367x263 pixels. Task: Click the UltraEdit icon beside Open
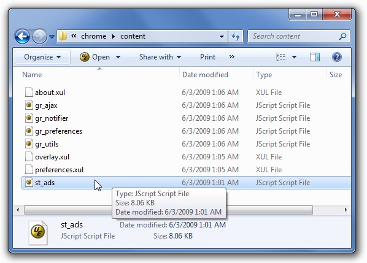coord(84,57)
